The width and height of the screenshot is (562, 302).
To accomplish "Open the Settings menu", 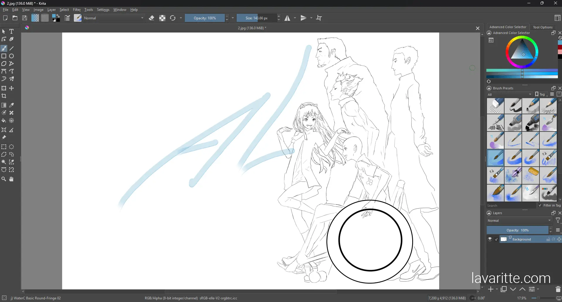I will click(103, 10).
